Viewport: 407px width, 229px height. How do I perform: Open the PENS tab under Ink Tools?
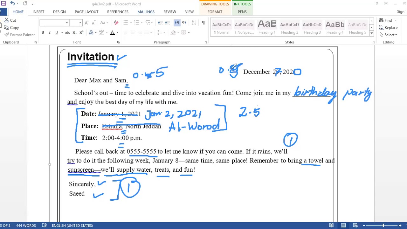pos(242,12)
